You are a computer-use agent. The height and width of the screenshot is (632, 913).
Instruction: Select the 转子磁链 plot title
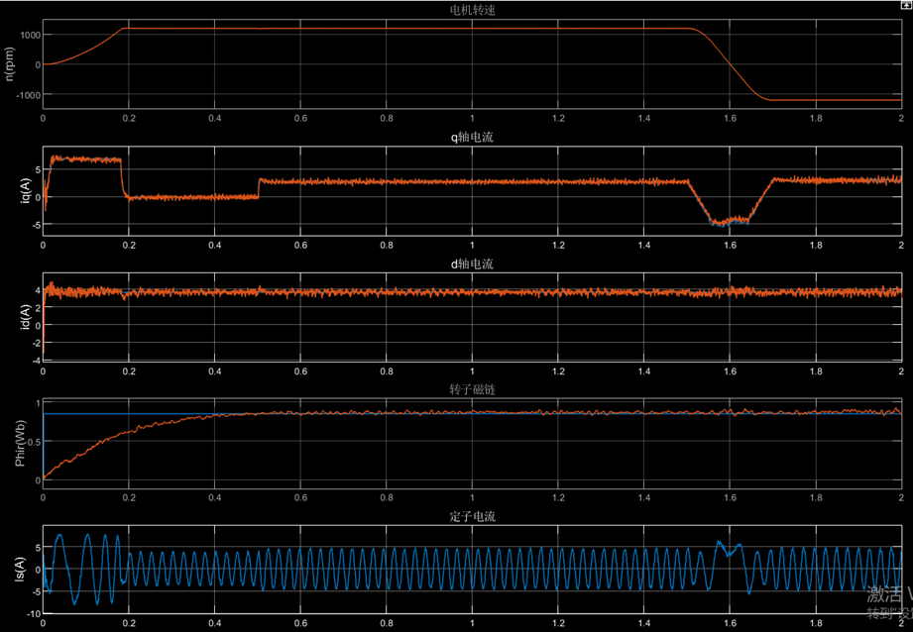pyautogui.click(x=472, y=390)
